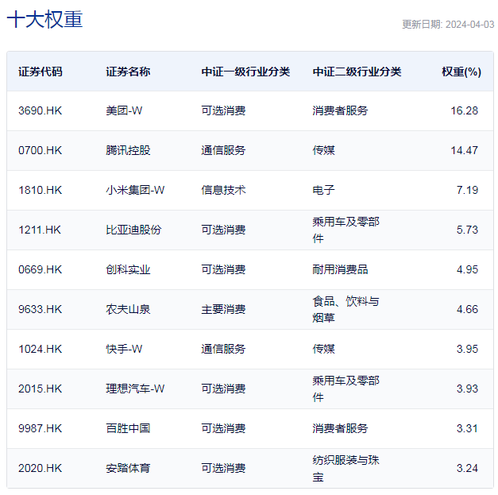This screenshot has width=498, height=495.
Task: Click the 耐用消费品 industry cell
Action: click(340, 269)
